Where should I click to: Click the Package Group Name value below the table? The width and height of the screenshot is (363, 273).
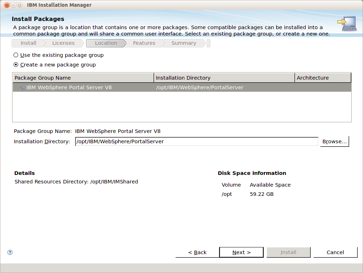click(117, 131)
